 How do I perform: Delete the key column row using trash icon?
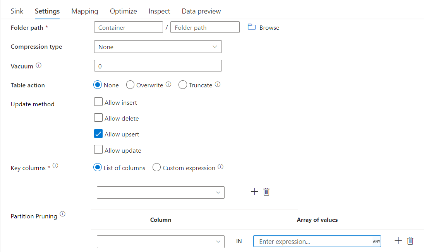[266, 192]
